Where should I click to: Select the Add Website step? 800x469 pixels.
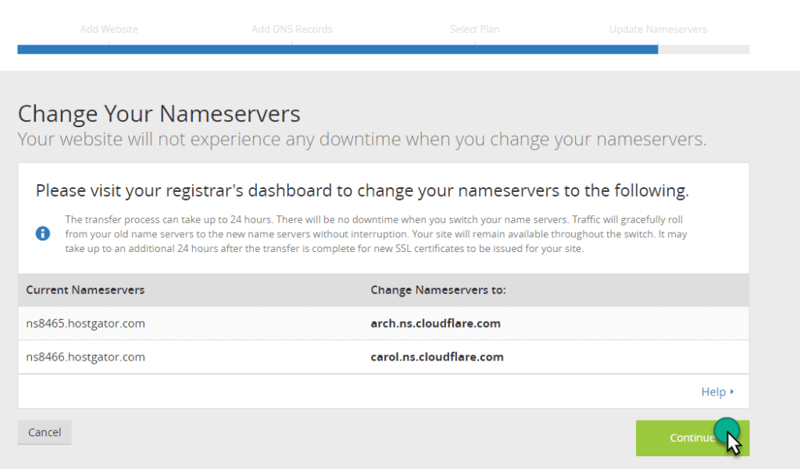pyautogui.click(x=109, y=29)
